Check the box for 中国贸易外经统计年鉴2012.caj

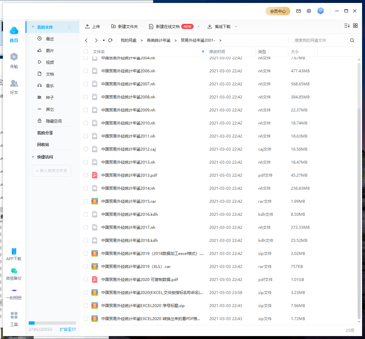[86, 149]
